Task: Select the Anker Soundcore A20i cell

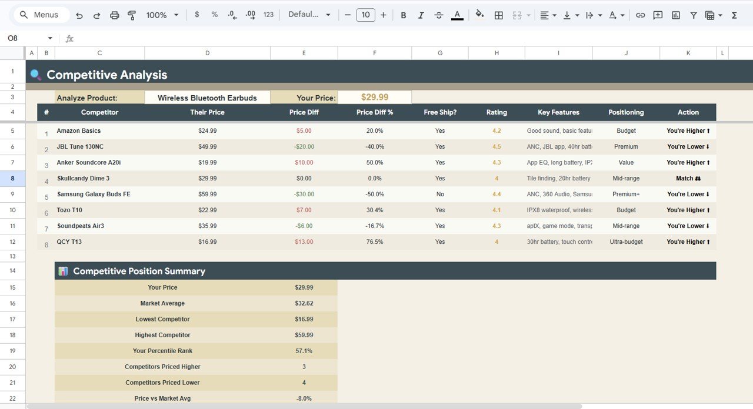Action: click(x=99, y=162)
